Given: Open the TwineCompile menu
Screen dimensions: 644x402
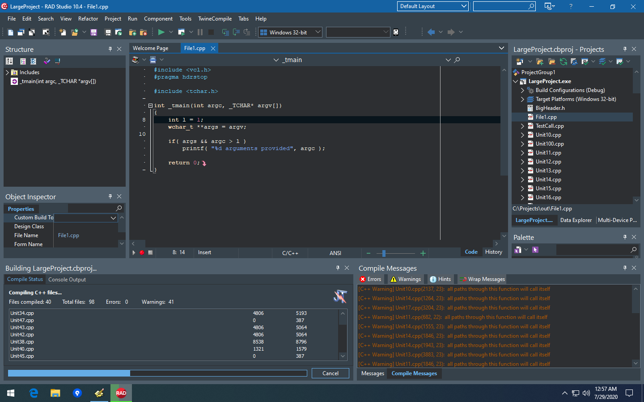Looking at the screenshot, I should pyautogui.click(x=215, y=19).
